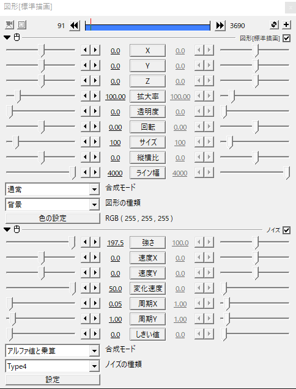Click the dotted square icon in the top bar
The image size is (296, 389).
click(x=21, y=24)
